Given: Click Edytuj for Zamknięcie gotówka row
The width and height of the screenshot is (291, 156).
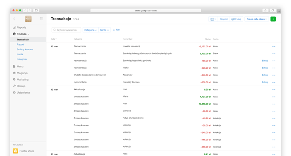Looking at the screenshot, I should tap(265, 61).
